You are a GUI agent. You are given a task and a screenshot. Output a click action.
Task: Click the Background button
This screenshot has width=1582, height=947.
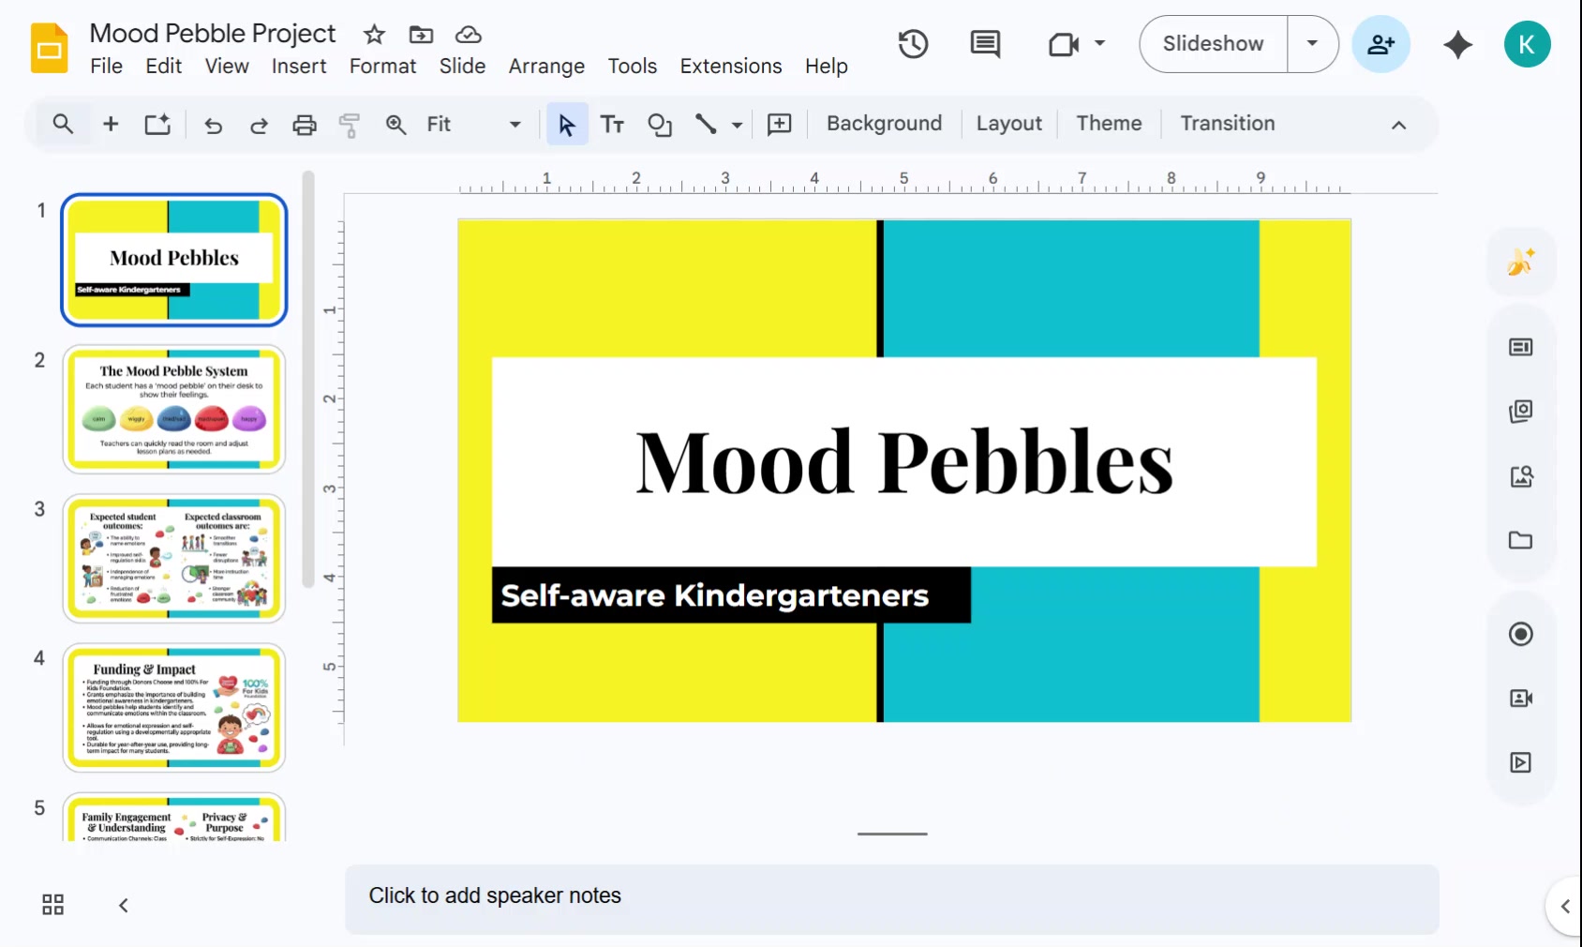tap(884, 124)
